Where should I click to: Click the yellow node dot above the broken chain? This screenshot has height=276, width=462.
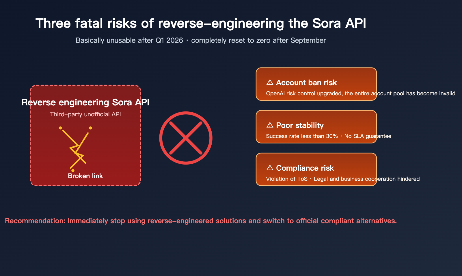[60, 128]
